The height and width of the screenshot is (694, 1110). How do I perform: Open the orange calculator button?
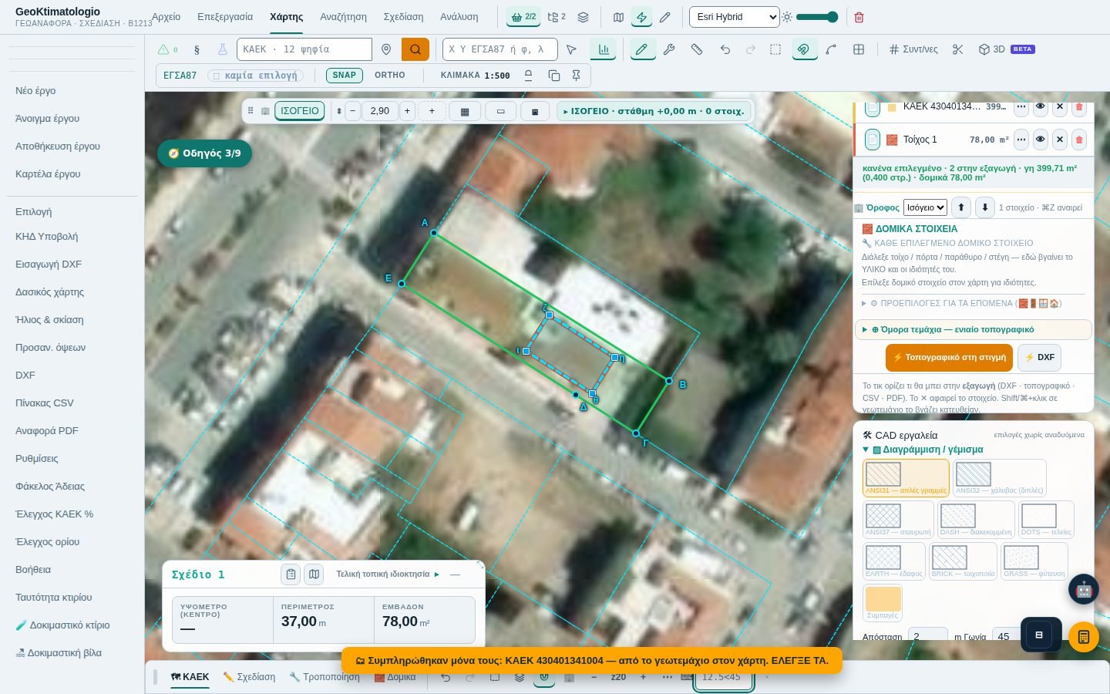(x=1084, y=637)
